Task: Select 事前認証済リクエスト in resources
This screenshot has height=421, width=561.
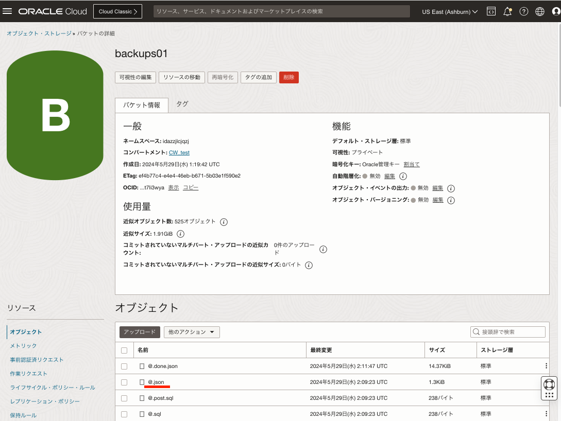Action: [x=37, y=360]
